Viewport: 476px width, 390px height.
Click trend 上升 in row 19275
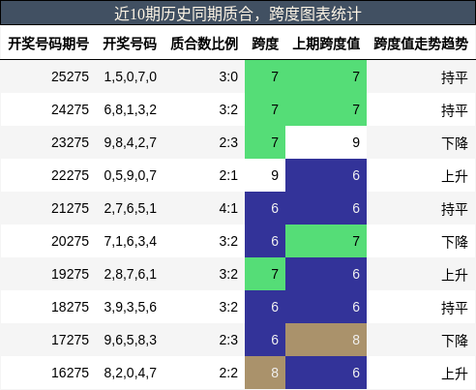click(x=455, y=275)
